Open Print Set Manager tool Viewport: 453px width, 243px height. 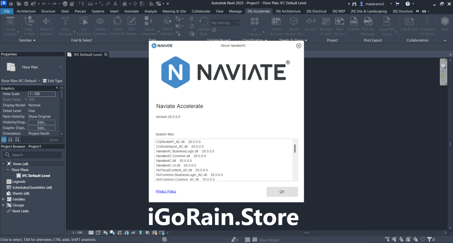click(368, 26)
